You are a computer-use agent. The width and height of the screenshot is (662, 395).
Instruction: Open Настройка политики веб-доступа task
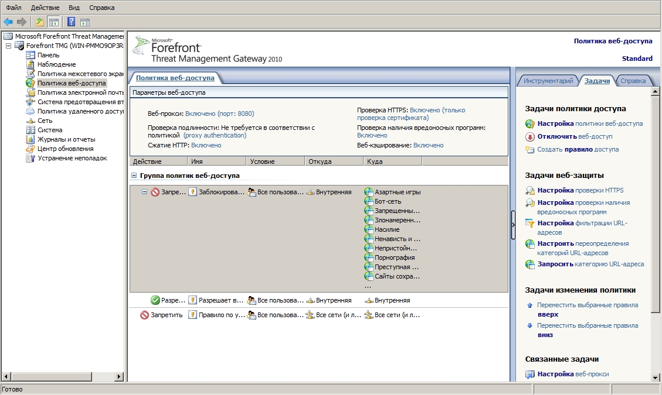pyautogui.click(x=590, y=123)
